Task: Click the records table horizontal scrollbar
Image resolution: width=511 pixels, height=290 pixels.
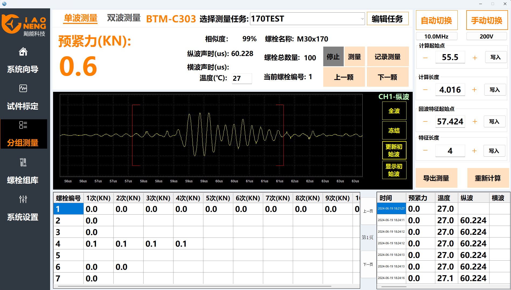Action: point(393,286)
